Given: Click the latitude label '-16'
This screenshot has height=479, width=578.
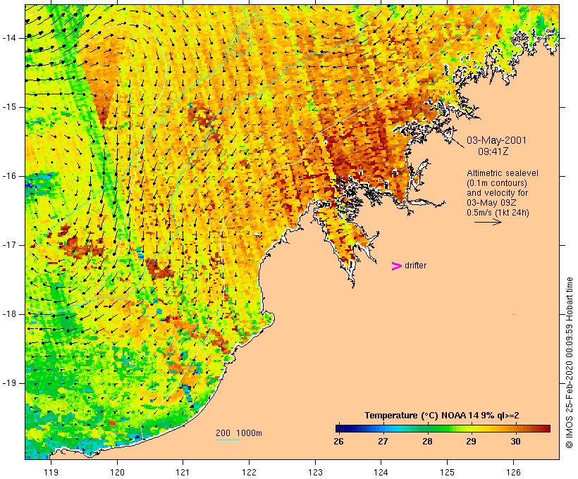Looking at the screenshot, I should (9, 176).
